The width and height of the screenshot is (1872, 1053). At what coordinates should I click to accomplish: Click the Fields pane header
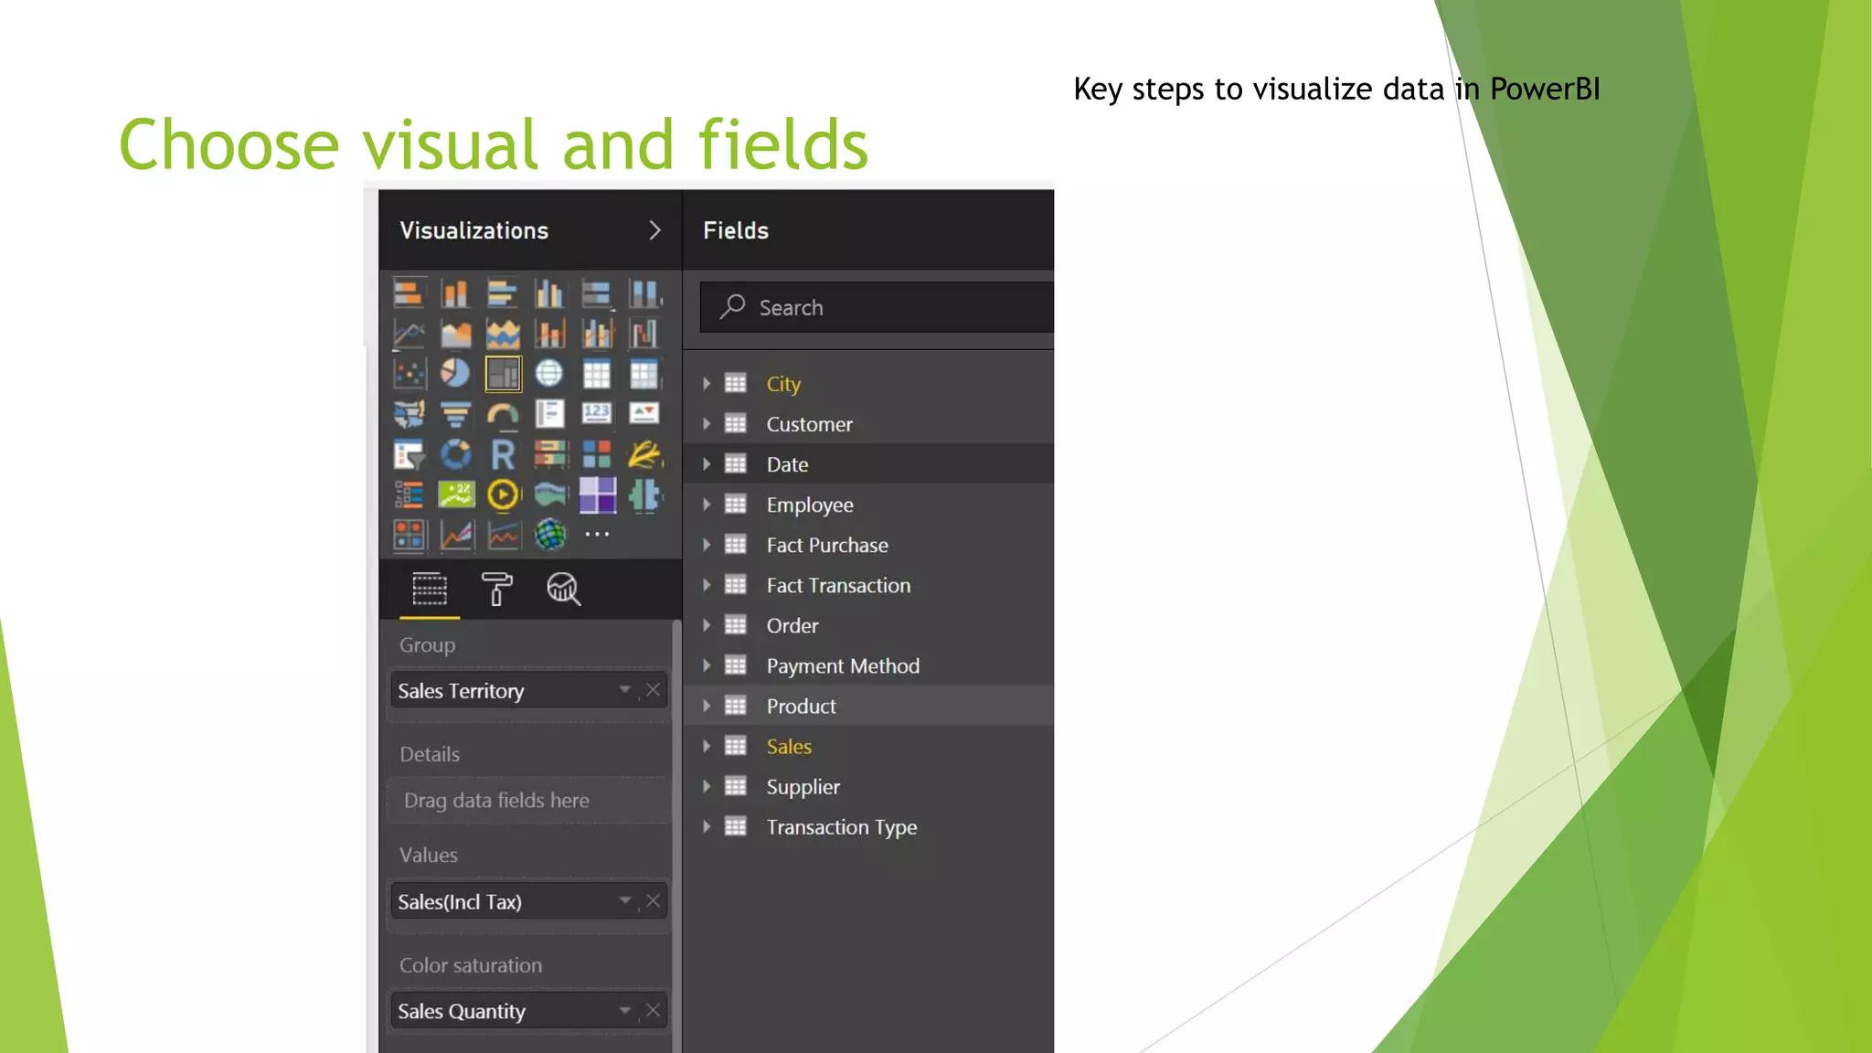click(x=736, y=230)
